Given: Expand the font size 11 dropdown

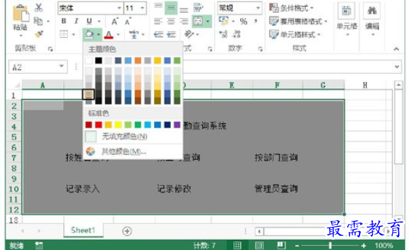Looking at the screenshot, I should pos(142,8).
